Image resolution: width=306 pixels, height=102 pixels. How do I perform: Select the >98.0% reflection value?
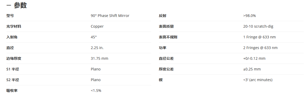coord(250,16)
